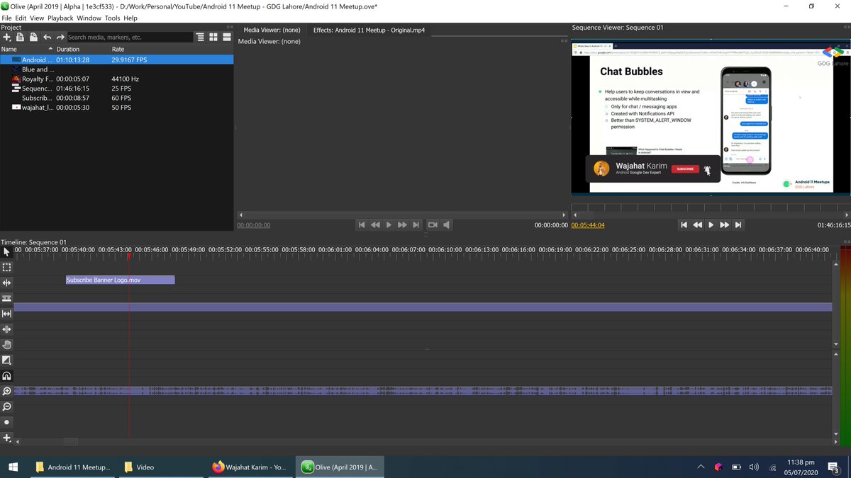Select the Slide tool
This screenshot has height=478, width=851.
7,329
